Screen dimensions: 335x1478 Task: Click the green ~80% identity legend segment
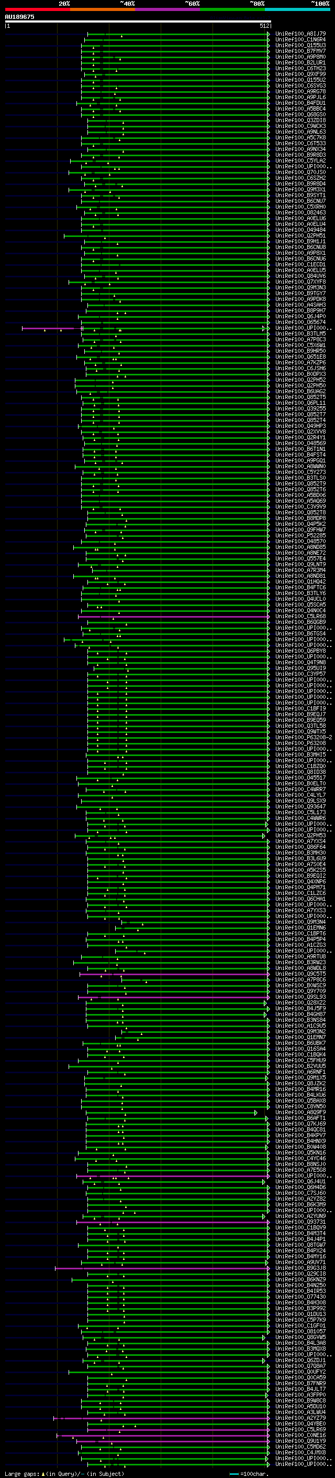[232, 9]
